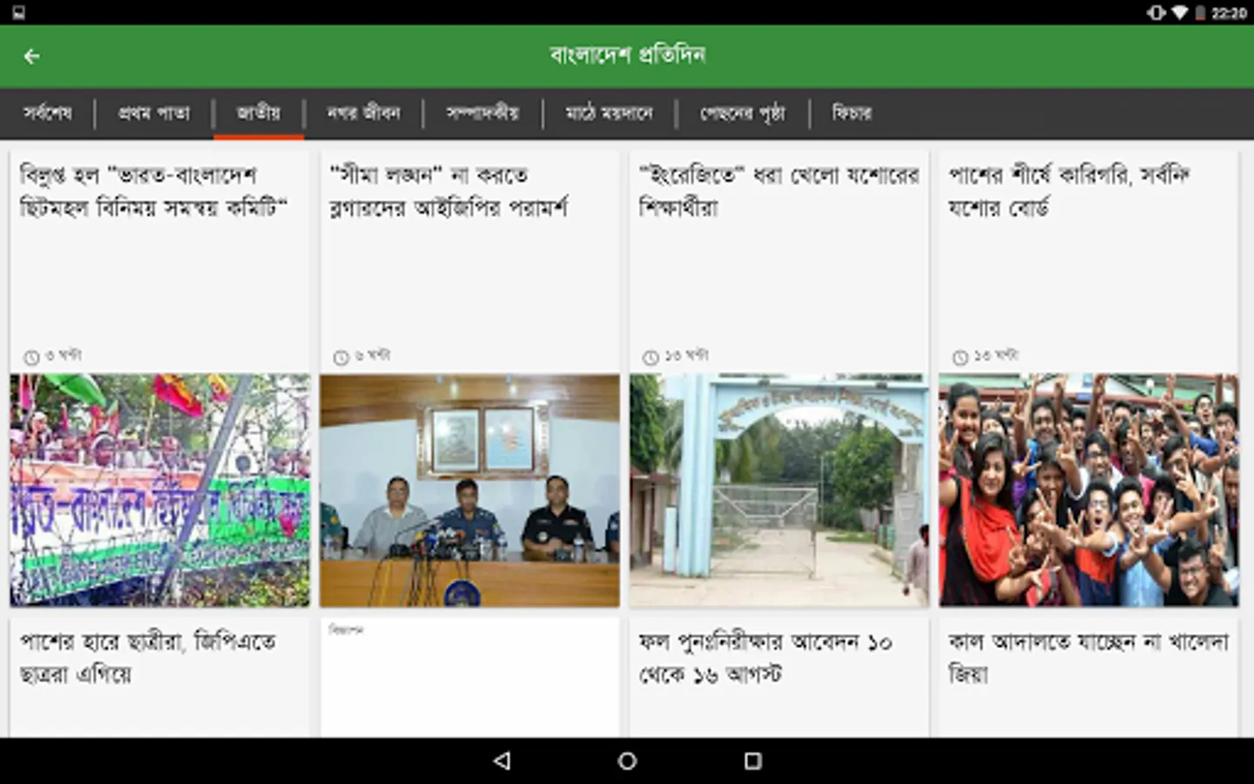Open the ছিটমহল বিনিময় সমন্বয় কমিটি headline
The height and width of the screenshot is (784, 1254).
pyautogui.click(x=153, y=192)
